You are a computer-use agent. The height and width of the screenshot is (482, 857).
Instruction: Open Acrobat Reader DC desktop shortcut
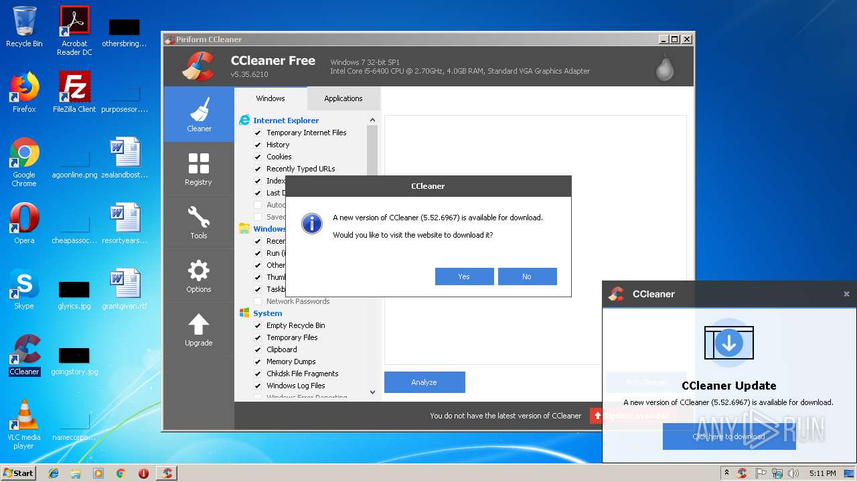pyautogui.click(x=74, y=31)
